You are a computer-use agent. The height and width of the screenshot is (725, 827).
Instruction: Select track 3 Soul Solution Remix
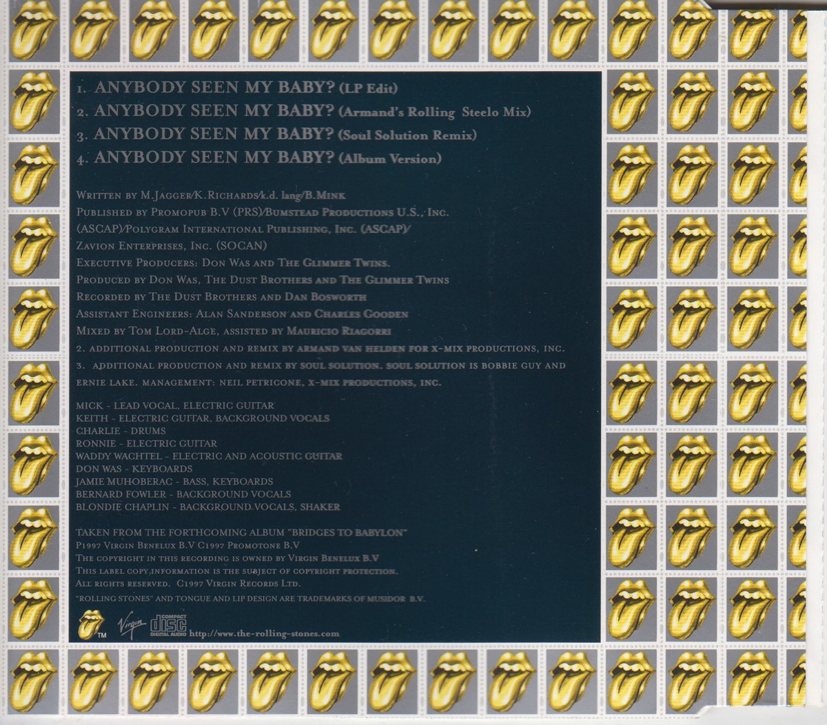[x=278, y=134]
